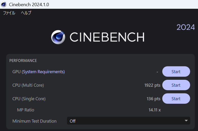Click the CINEBENCH wordmark text
198x131 pixels.
[x=107, y=37]
